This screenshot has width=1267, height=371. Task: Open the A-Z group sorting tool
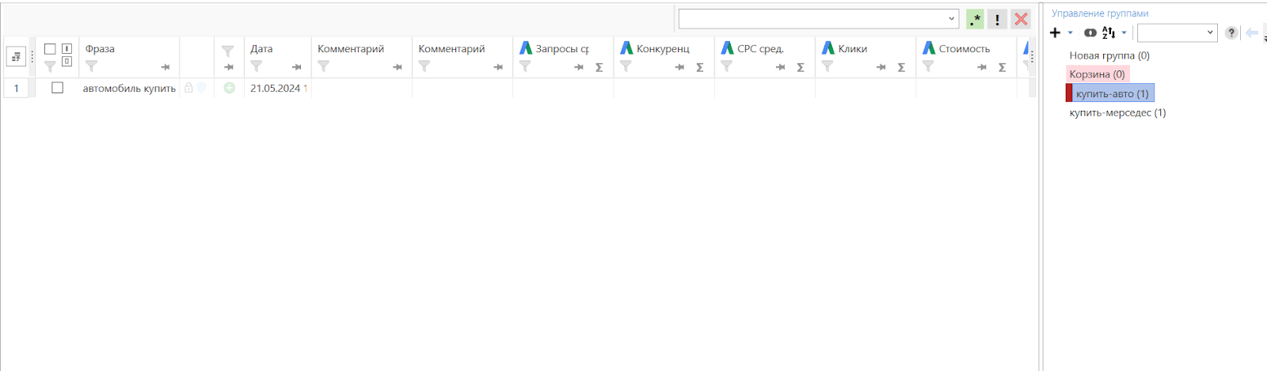[1109, 32]
